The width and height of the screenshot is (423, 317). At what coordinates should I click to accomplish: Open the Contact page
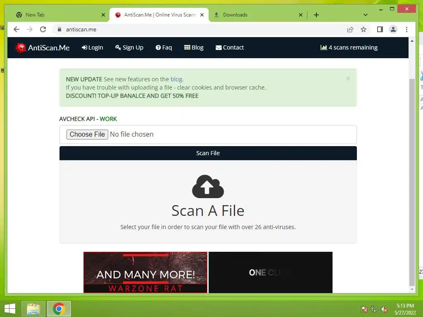[x=230, y=47]
